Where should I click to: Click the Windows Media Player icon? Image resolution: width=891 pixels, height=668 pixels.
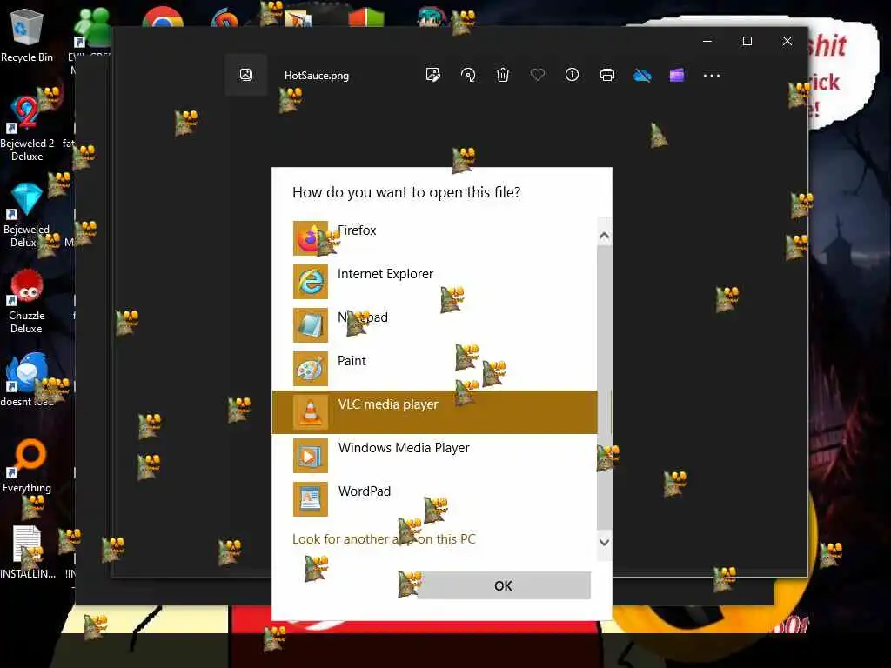[x=311, y=456]
